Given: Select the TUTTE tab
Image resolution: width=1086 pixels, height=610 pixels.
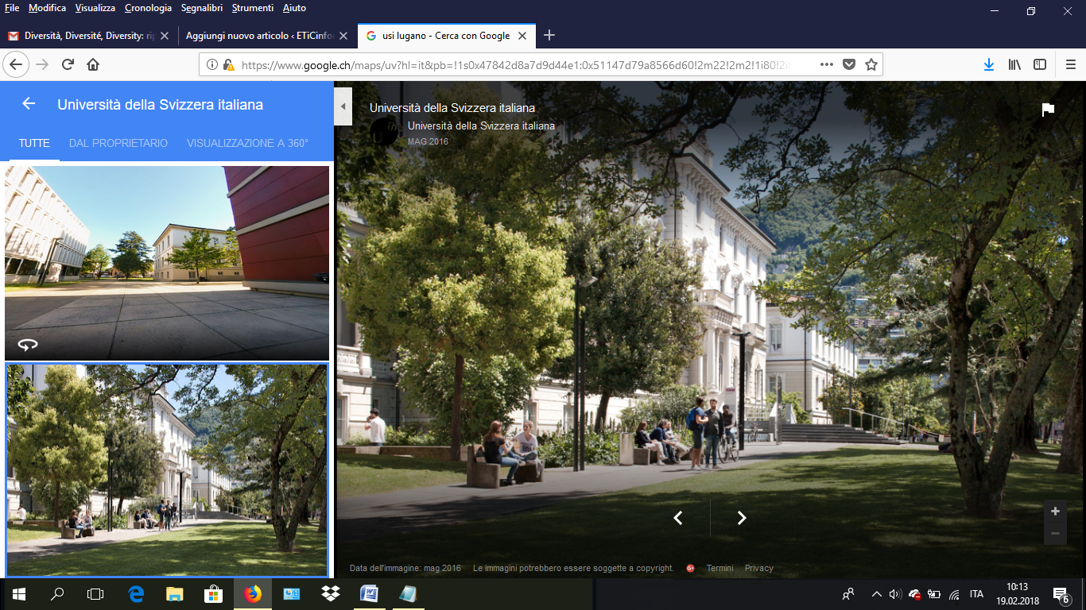Looking at the screenshot, I should click(34, 144).
